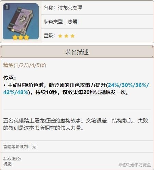
Task: Click the 装备描述 section header
Action: (x=77, y=52)
